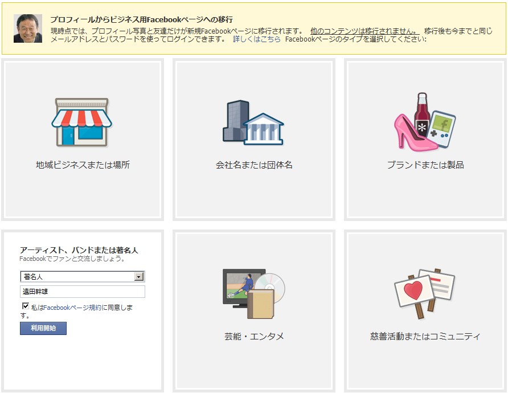Select the office building and bank icon
This screenshot has height=393, width=508.
[253, 123]
